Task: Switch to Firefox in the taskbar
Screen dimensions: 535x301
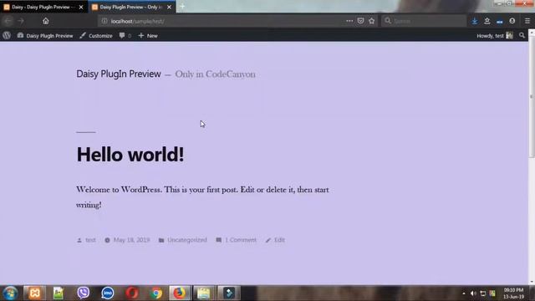Action: pyautogui.click(x=180, y=293)
